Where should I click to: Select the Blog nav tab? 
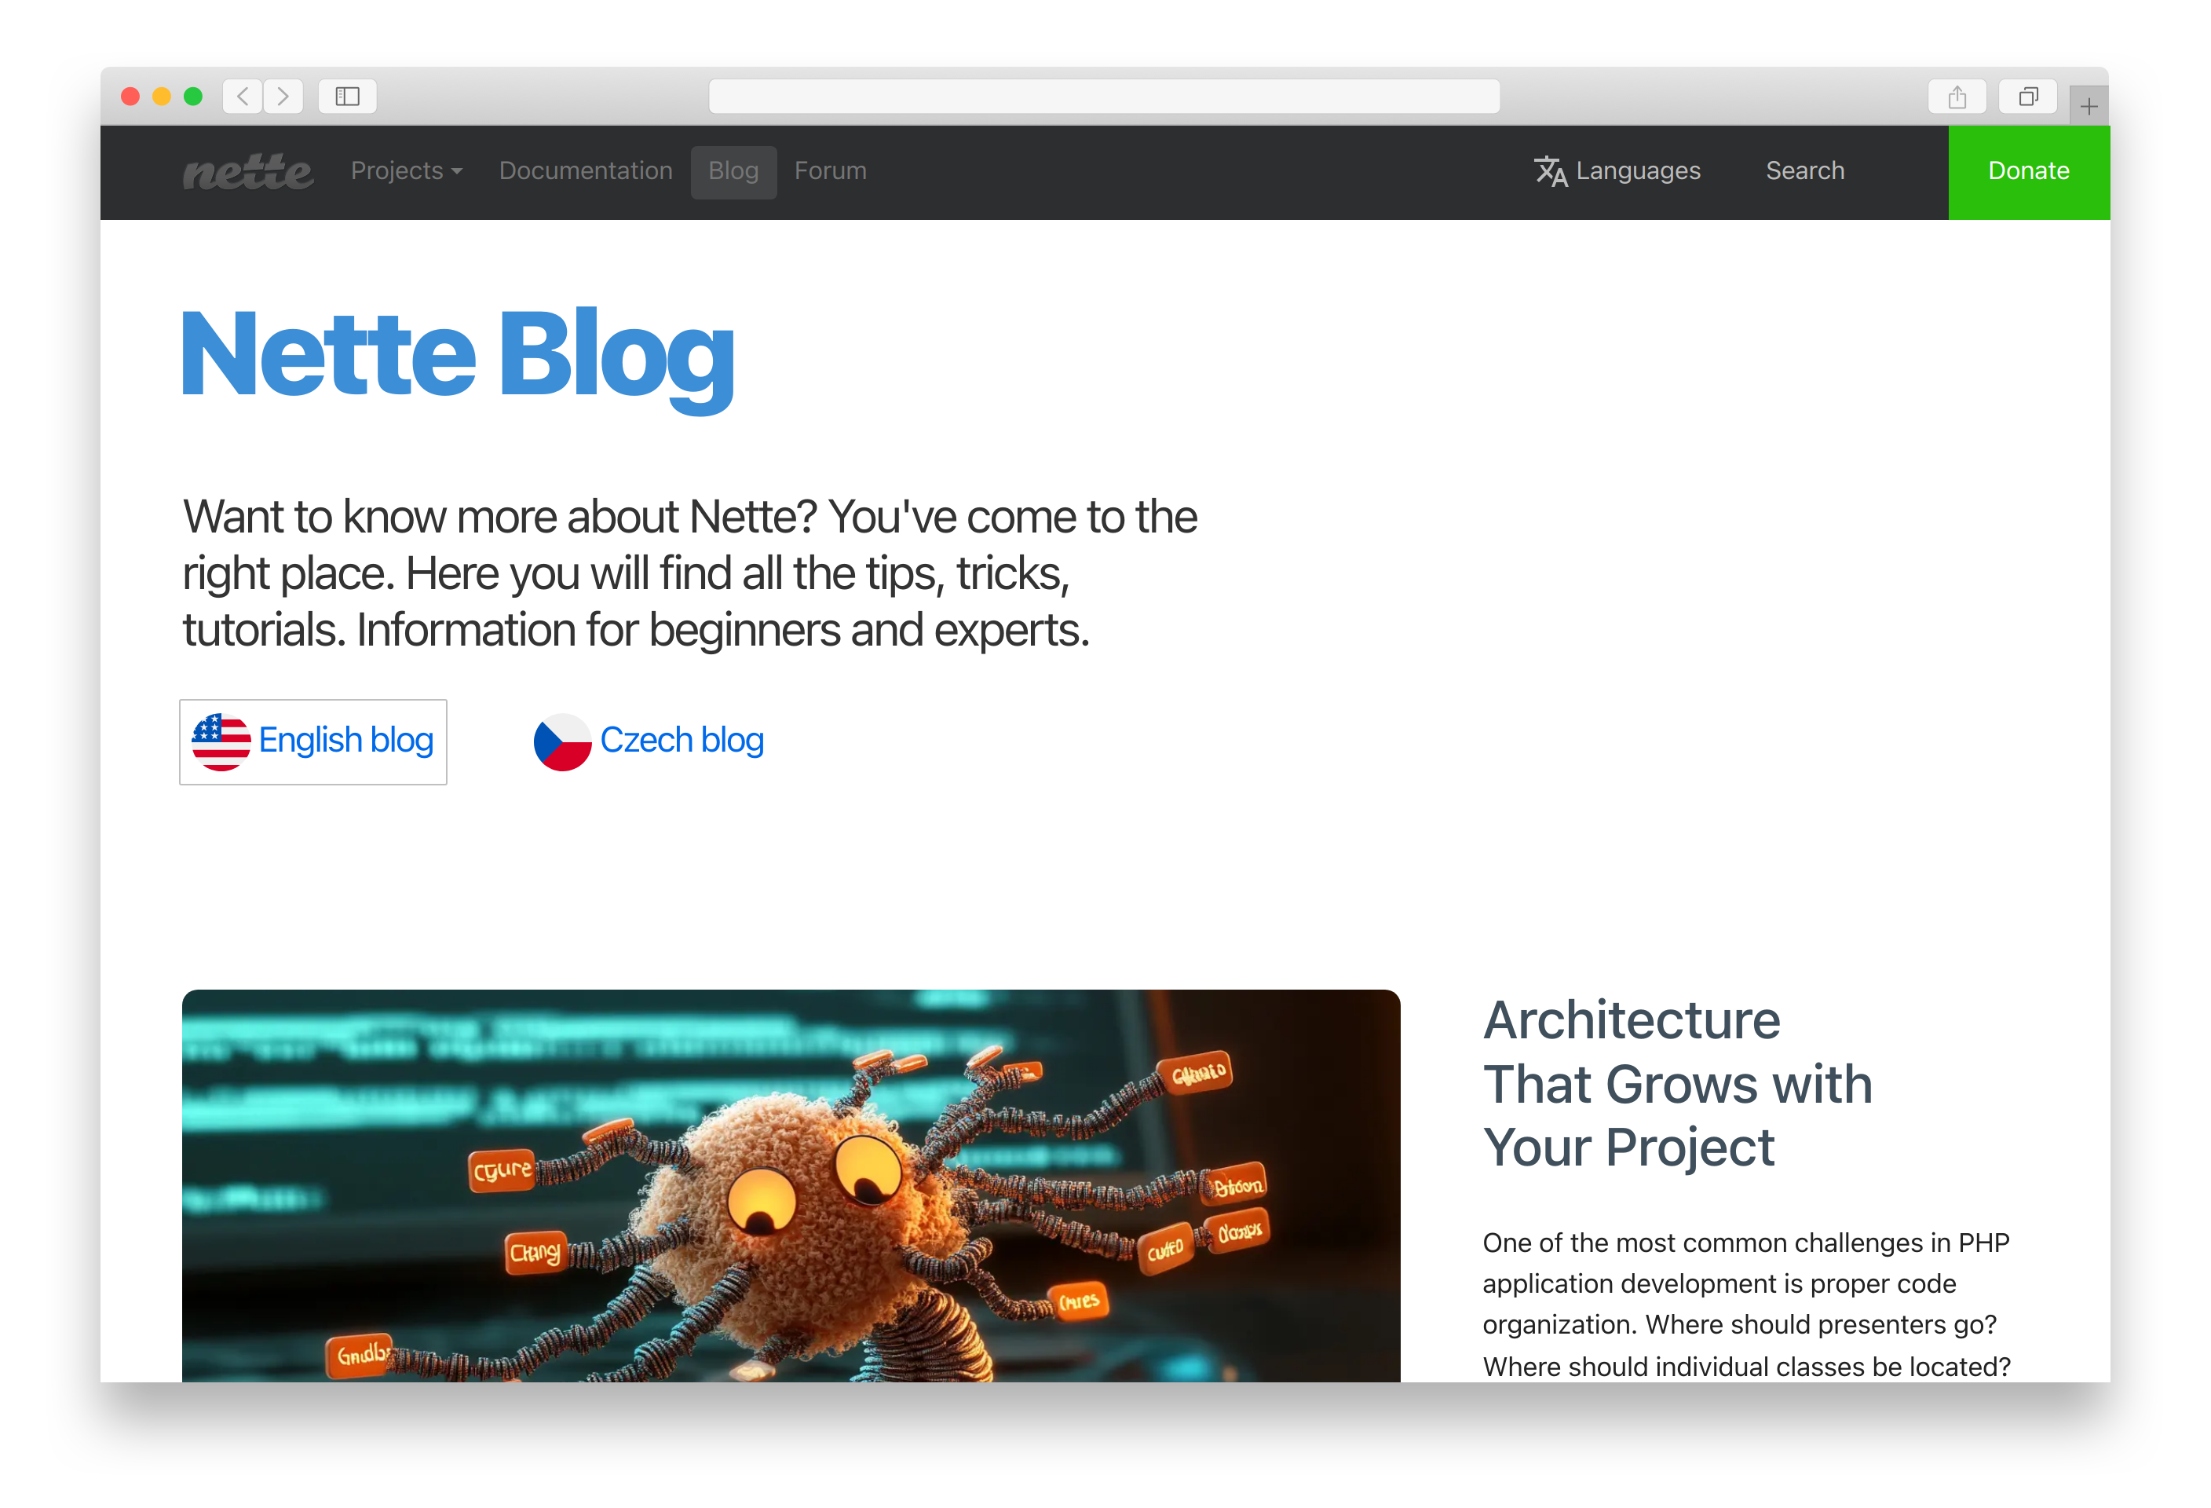click(x=733, y=171)
